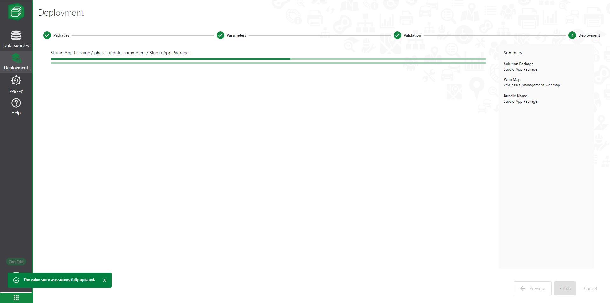Image resolution: width=610 pixels, height=303 pixels.
Task: Click the vfm_asset_management_webmap name in Summary
Action: 532,85
